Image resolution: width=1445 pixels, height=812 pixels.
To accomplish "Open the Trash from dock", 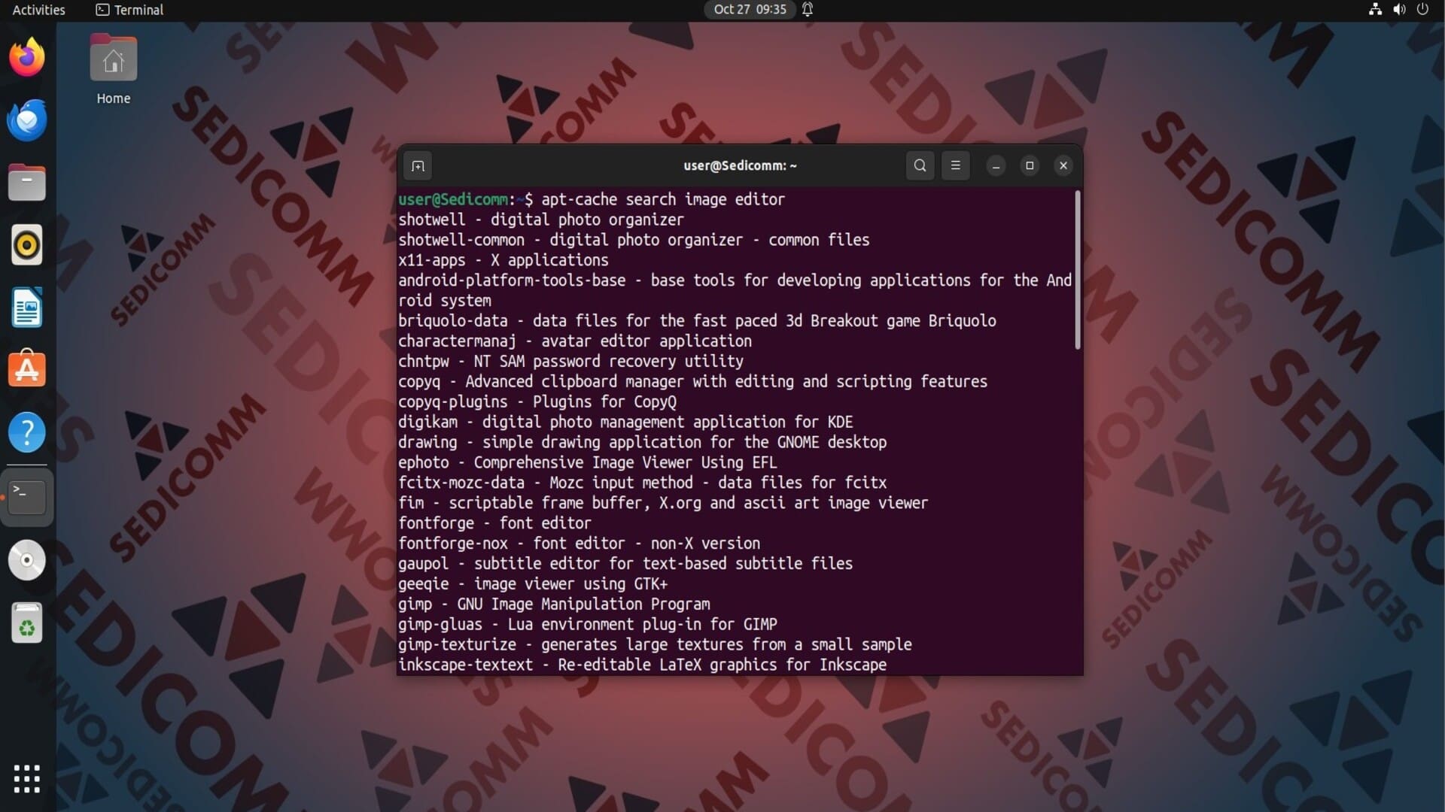I will point(27,623).
